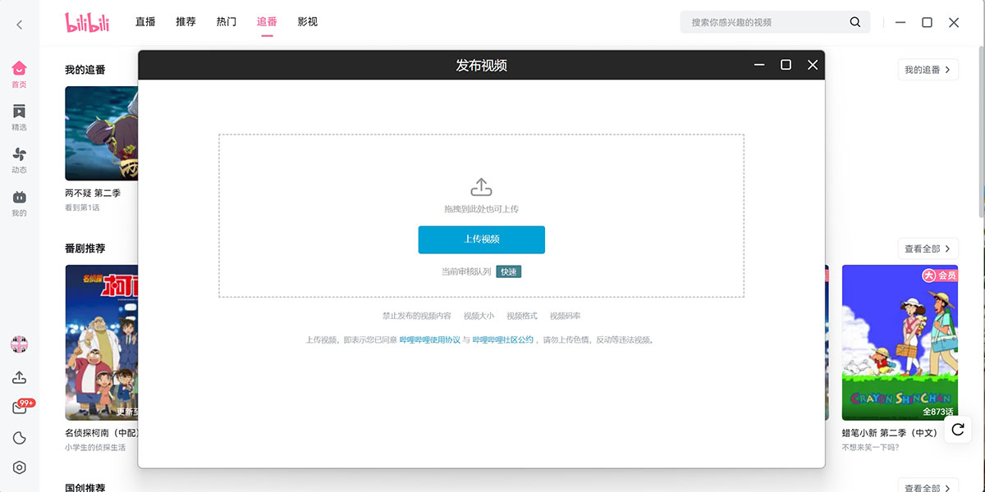This screenshot has width=985, height=492.
Task: Expand 查看全部 for 番剧推荐
Action: [x=928, y=248]
